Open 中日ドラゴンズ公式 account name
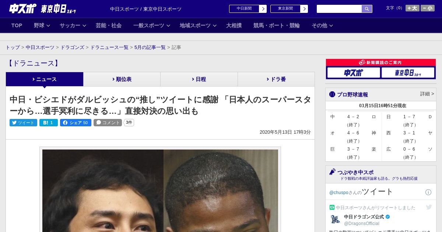442x232 pixels. pyautogui.click(x=364, y=217)
